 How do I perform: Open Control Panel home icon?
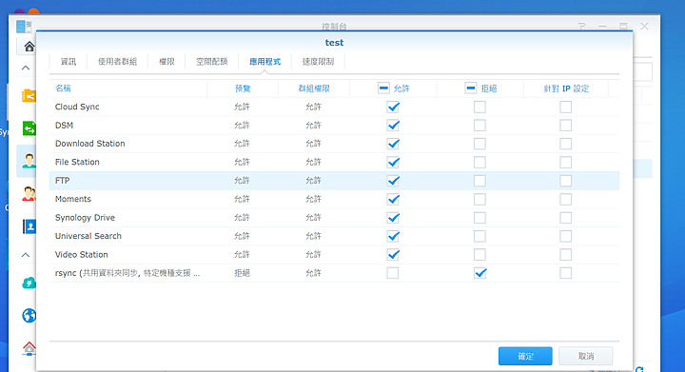29,46
